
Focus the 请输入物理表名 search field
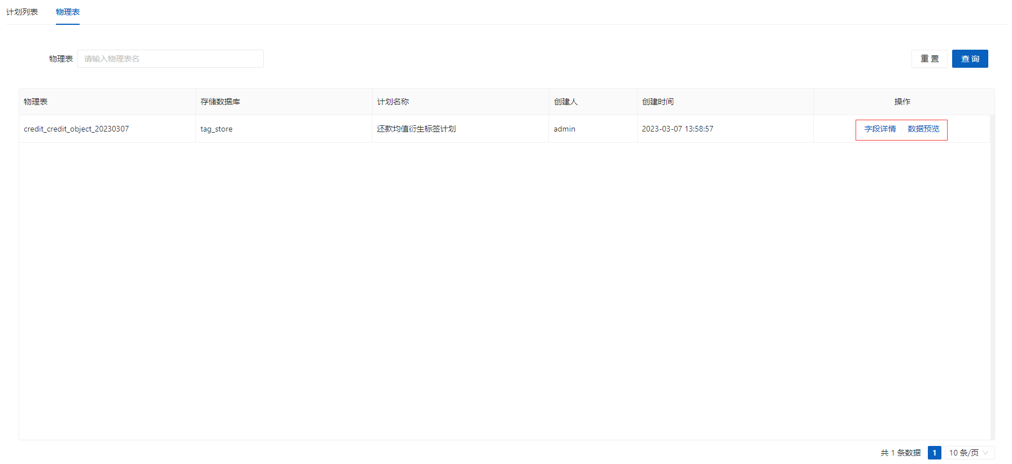point(170,59)
